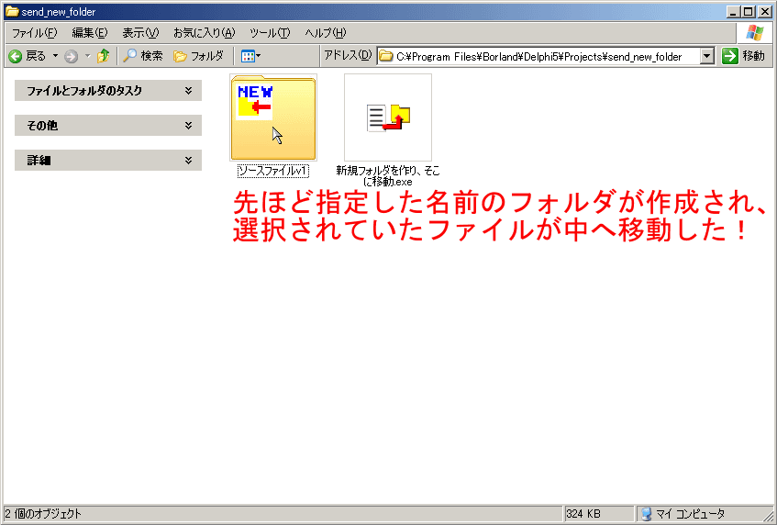Click the address bar path field

[541, 56]
